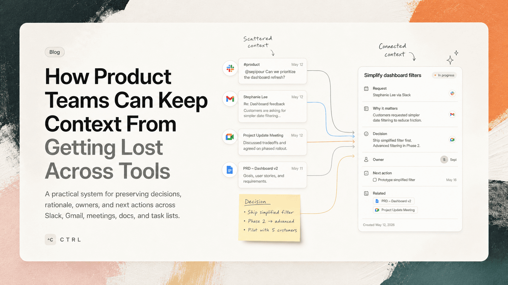Click the doc icon in PRD – Dashboard v2 chip
The width and height of the screenshot is (508, 285).
[377, 201]
